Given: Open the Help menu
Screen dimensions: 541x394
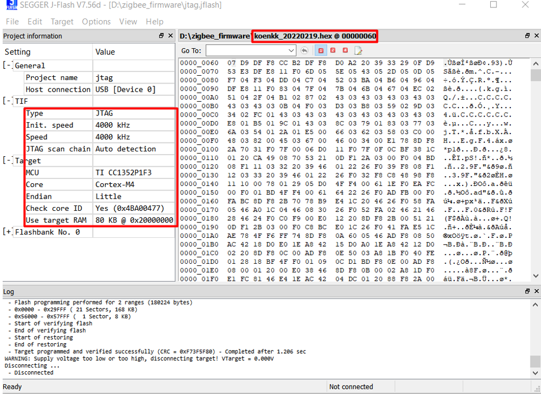Looking at the screenshot, I should point(155,21).
